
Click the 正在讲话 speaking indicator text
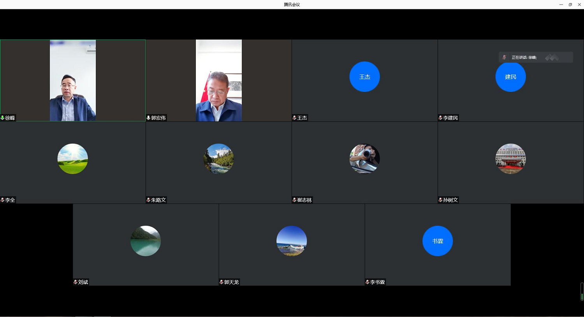click(x=524, y=57)
